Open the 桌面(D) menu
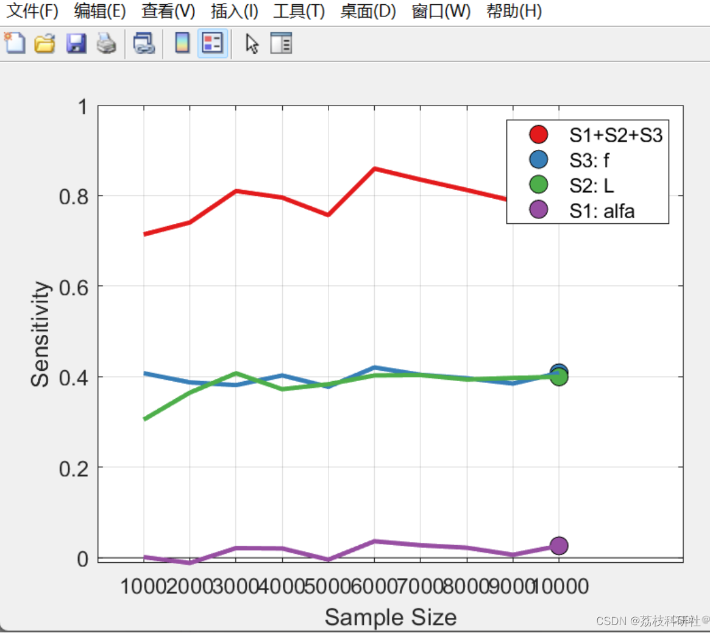The width and height of the screenshot is (710, 633). [368, 11]
